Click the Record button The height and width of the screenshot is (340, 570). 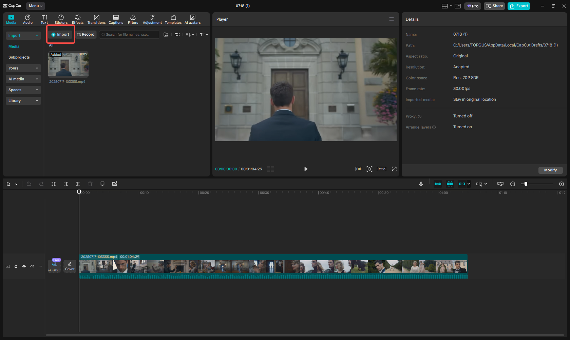[x=86, y=35]
